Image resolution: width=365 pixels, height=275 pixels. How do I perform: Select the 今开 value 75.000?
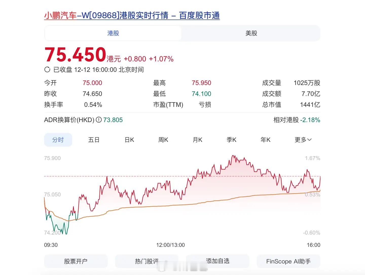(92, 83)
